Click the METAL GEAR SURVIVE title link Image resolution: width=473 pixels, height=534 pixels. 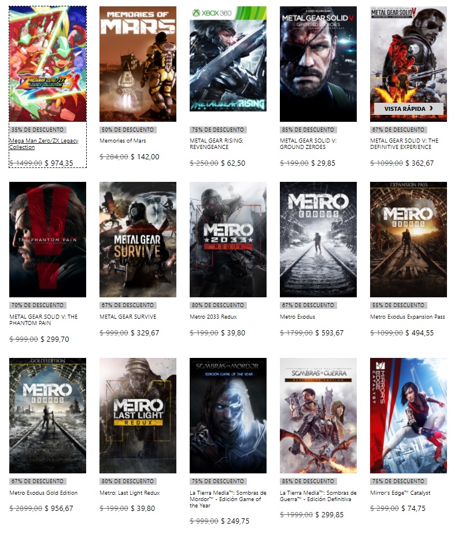128,317
